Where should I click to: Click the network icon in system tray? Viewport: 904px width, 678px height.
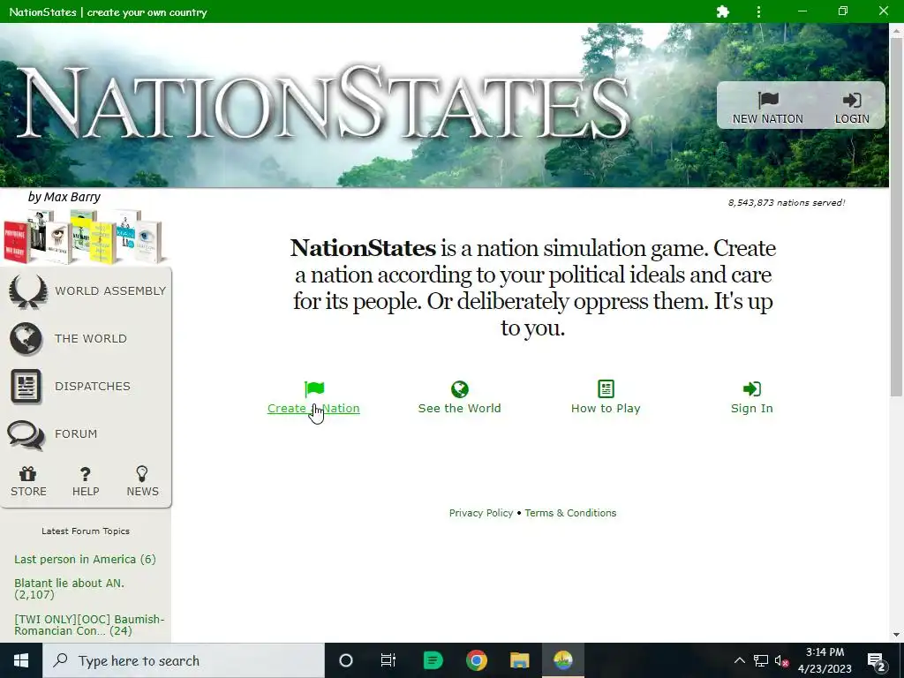[x=761, y=661]
